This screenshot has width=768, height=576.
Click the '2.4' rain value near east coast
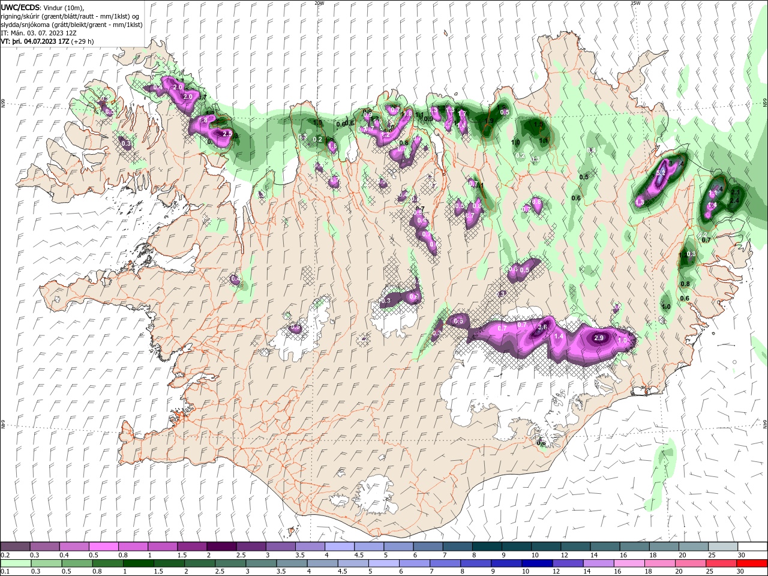pos(734,200)
